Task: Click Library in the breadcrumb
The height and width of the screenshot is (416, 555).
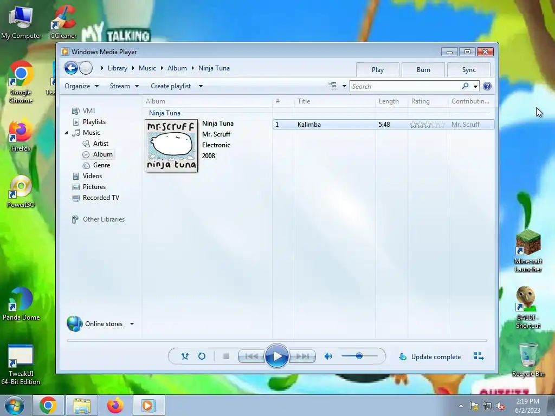Action: click(118, 68)
